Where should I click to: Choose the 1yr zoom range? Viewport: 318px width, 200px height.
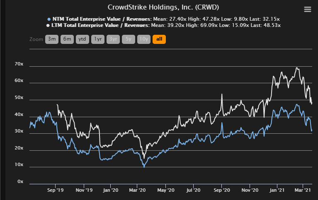pyautogui.click(x=98, y=39)
